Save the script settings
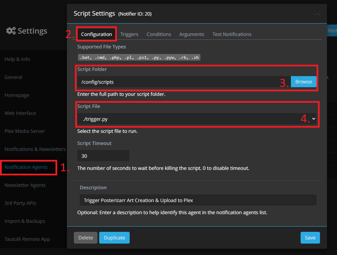The image size is (337, 255). tap(310, 238)
